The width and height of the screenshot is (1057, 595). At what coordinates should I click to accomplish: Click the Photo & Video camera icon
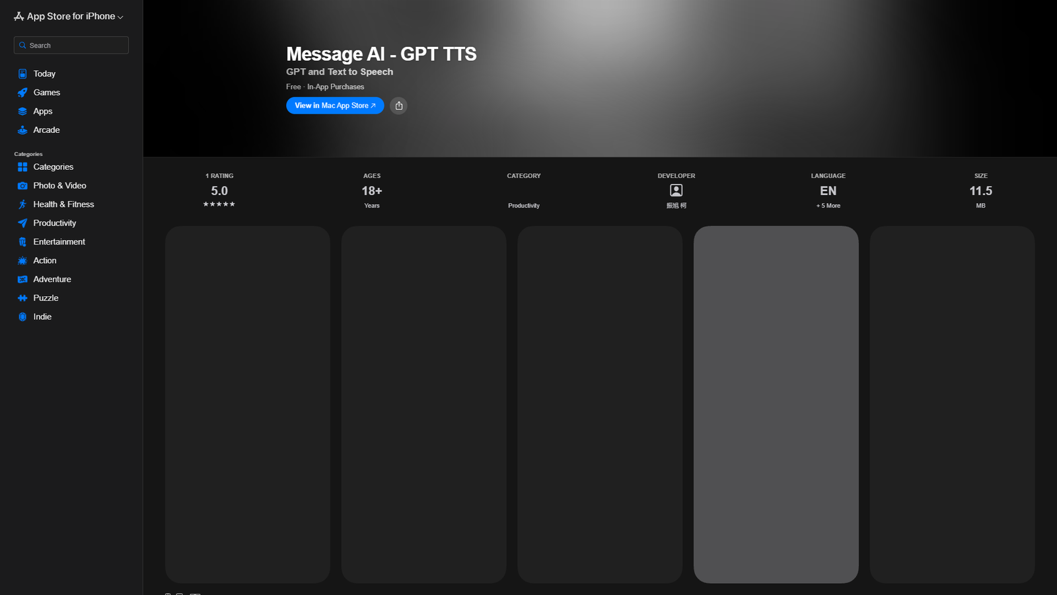coord(22,186)
